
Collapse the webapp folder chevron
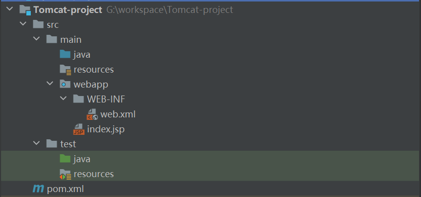(x=50, y=84)
